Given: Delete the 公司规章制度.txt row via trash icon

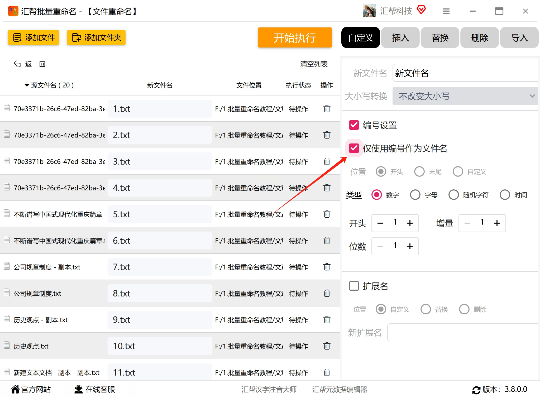Looking at the screenshot, I should pyautogui.click(x=327, y=293).
